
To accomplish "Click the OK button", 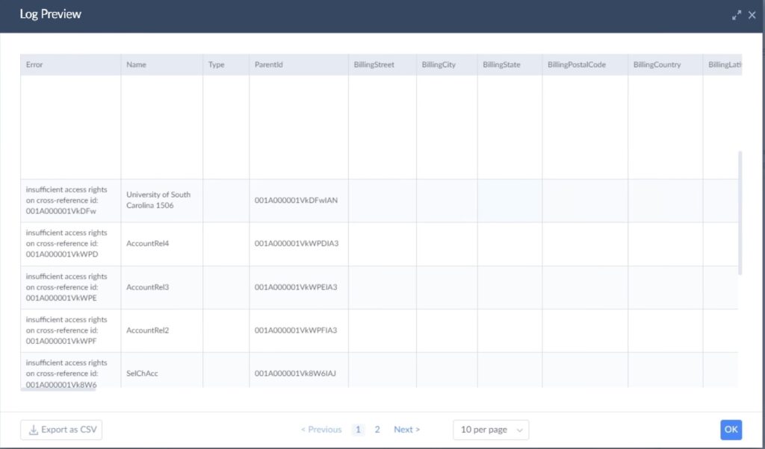I will coord(731,430).
